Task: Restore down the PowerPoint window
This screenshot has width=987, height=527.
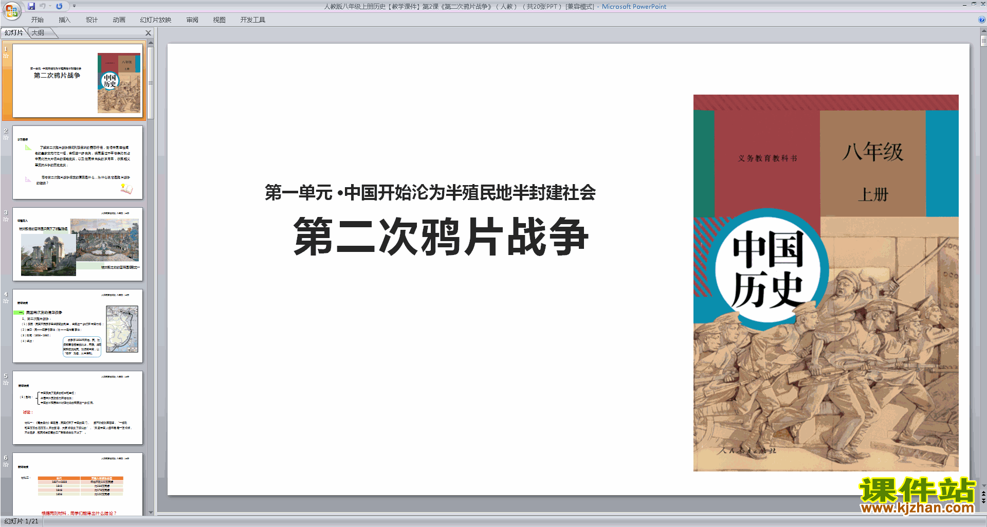Action: pyautogui.click(x=974, y=4)
